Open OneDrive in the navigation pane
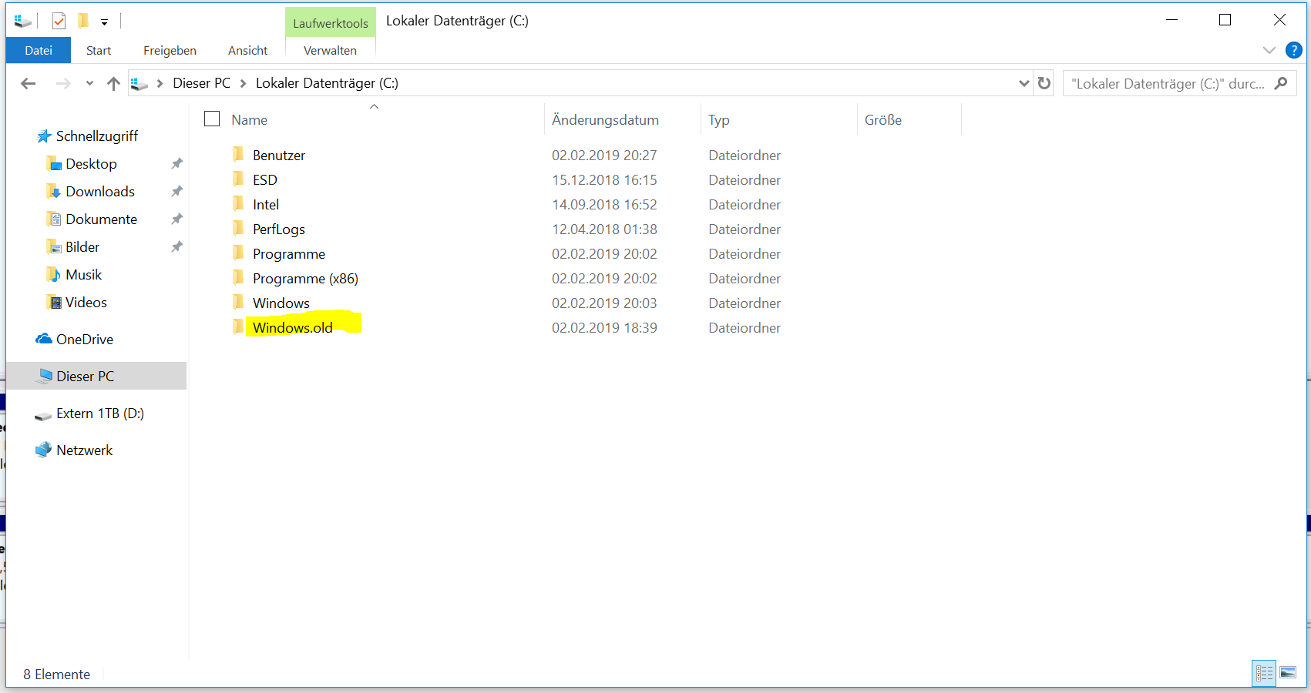Image resolution: width=1311 pixels, height=693 pixels. tap(85, 339)
